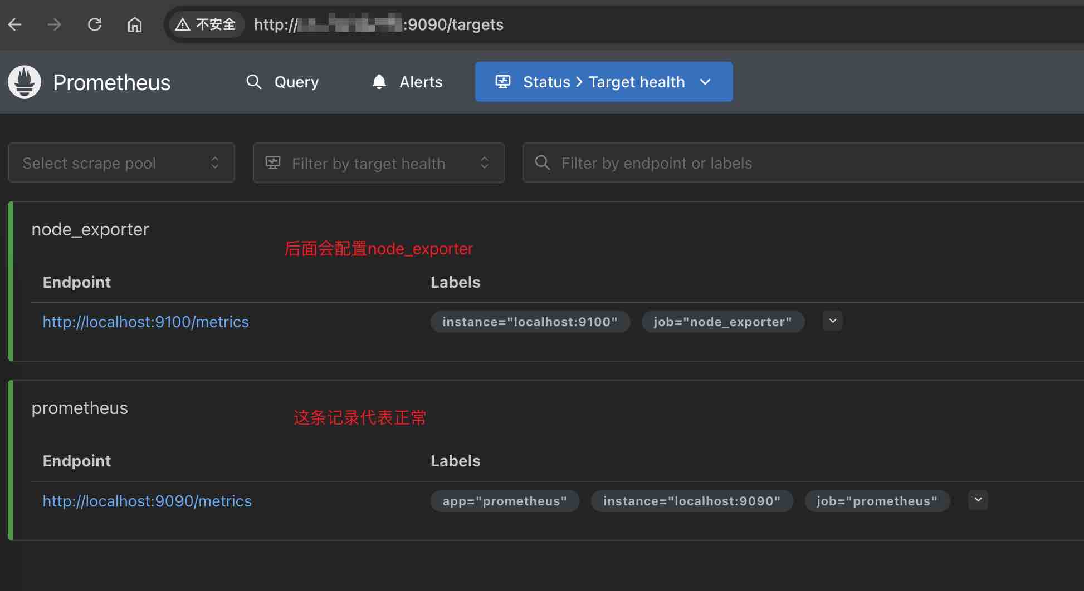Expand labels for the localhost:9100 target
This screenshot has width=1084, height=591.
(x=833, y=321)
